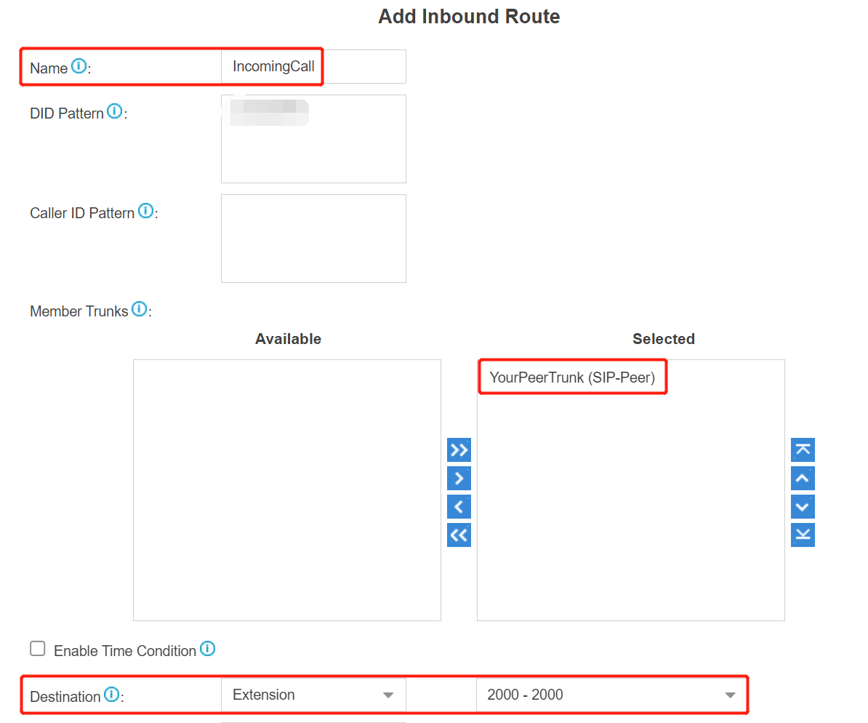
Task: Click the Member Trunks info icon
Action: pos(140,308)
